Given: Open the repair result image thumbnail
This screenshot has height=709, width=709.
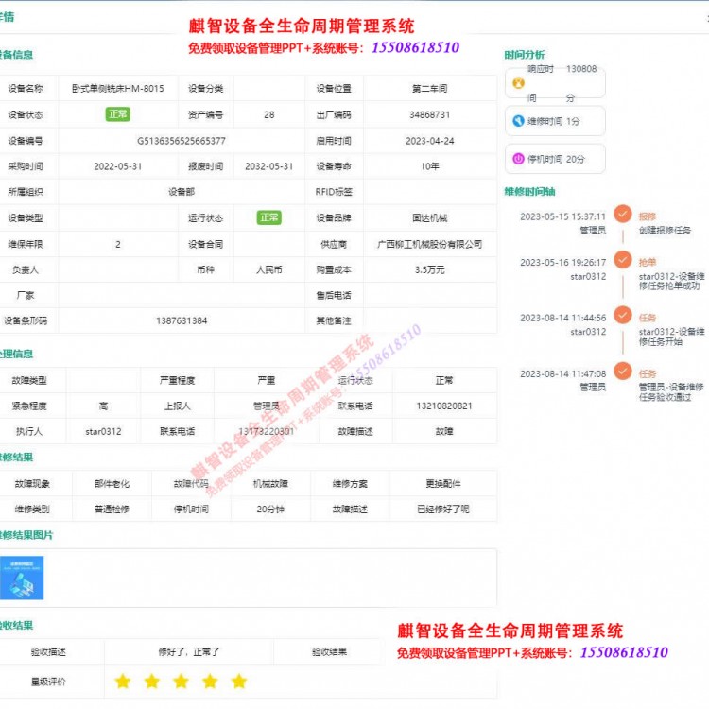Looking at the screenshot, I should pos(22,578).
